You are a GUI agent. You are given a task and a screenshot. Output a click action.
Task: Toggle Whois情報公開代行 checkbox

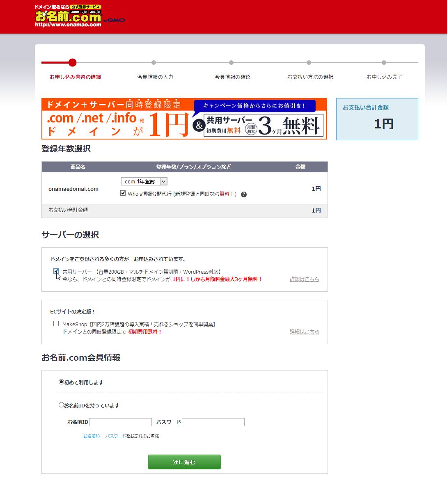[x=123, y=193]
